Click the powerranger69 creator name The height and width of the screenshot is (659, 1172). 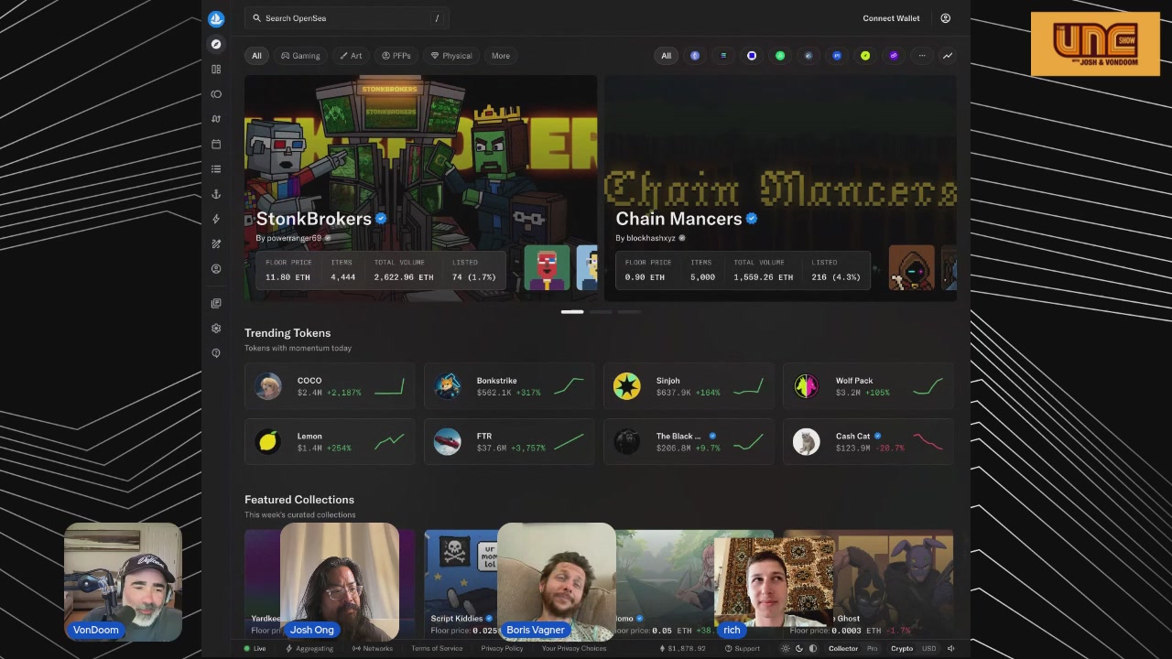click(294, 238)
